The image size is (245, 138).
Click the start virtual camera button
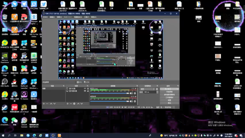point(169,95)
